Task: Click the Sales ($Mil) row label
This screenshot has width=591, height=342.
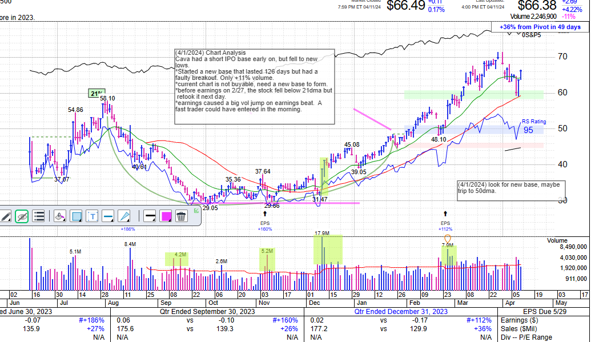Action: click(x=522, y=329)
